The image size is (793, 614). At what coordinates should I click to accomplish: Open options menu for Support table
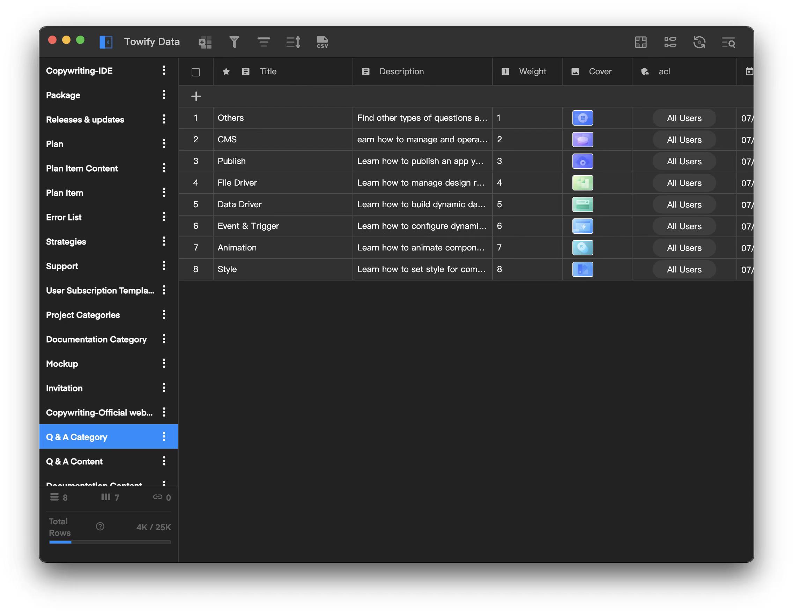coord(164,265)
